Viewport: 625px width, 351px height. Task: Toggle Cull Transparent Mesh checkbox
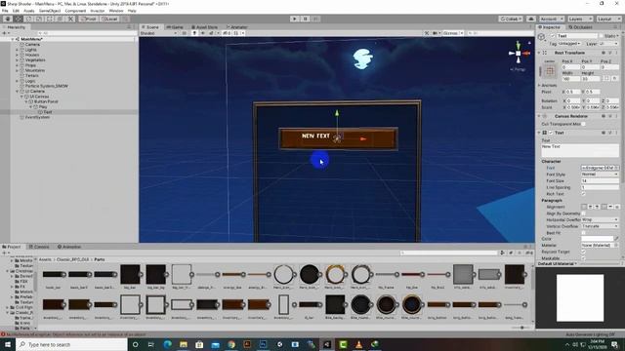coord(584,124)
